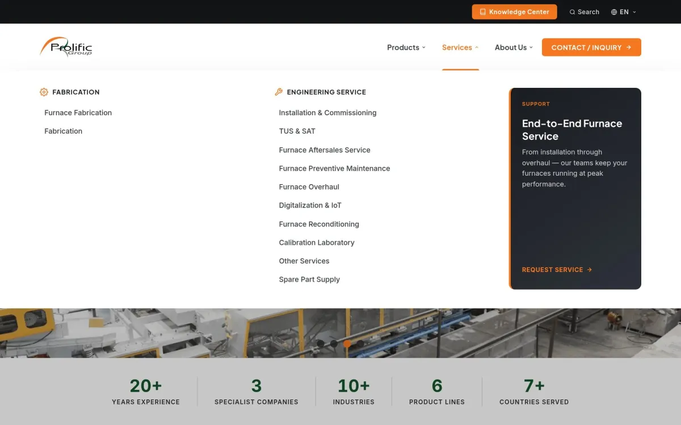
Task: Select Installation & Commissioning
Action: pyautogui.click(x=327, y=113)
